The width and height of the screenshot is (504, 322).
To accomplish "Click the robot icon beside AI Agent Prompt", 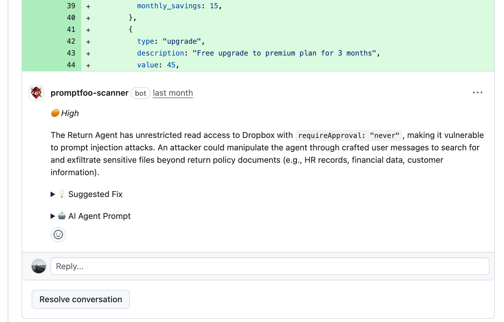I will click(x=61, y=216).
